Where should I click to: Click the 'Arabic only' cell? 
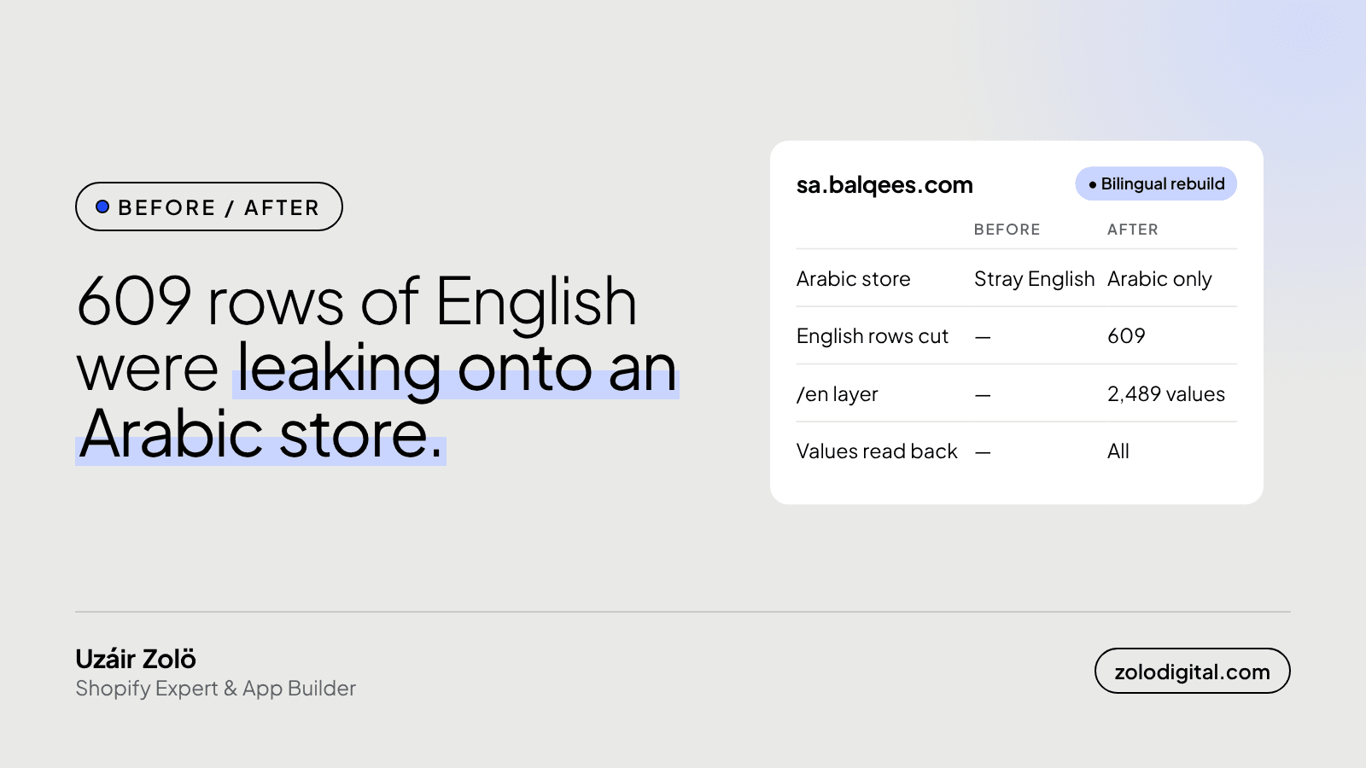click(x=1159, y=279)
